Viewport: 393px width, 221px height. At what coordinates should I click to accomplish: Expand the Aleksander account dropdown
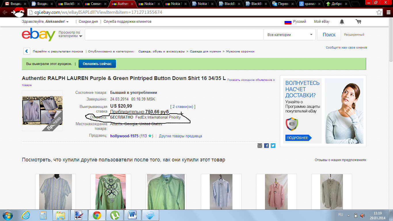67,22
